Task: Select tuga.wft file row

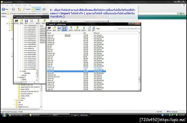Action: [76, 66]
